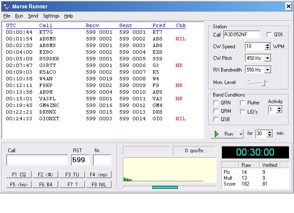294x213 pixels.
Task: Click the Nr. input field
Action: (102, 160)
